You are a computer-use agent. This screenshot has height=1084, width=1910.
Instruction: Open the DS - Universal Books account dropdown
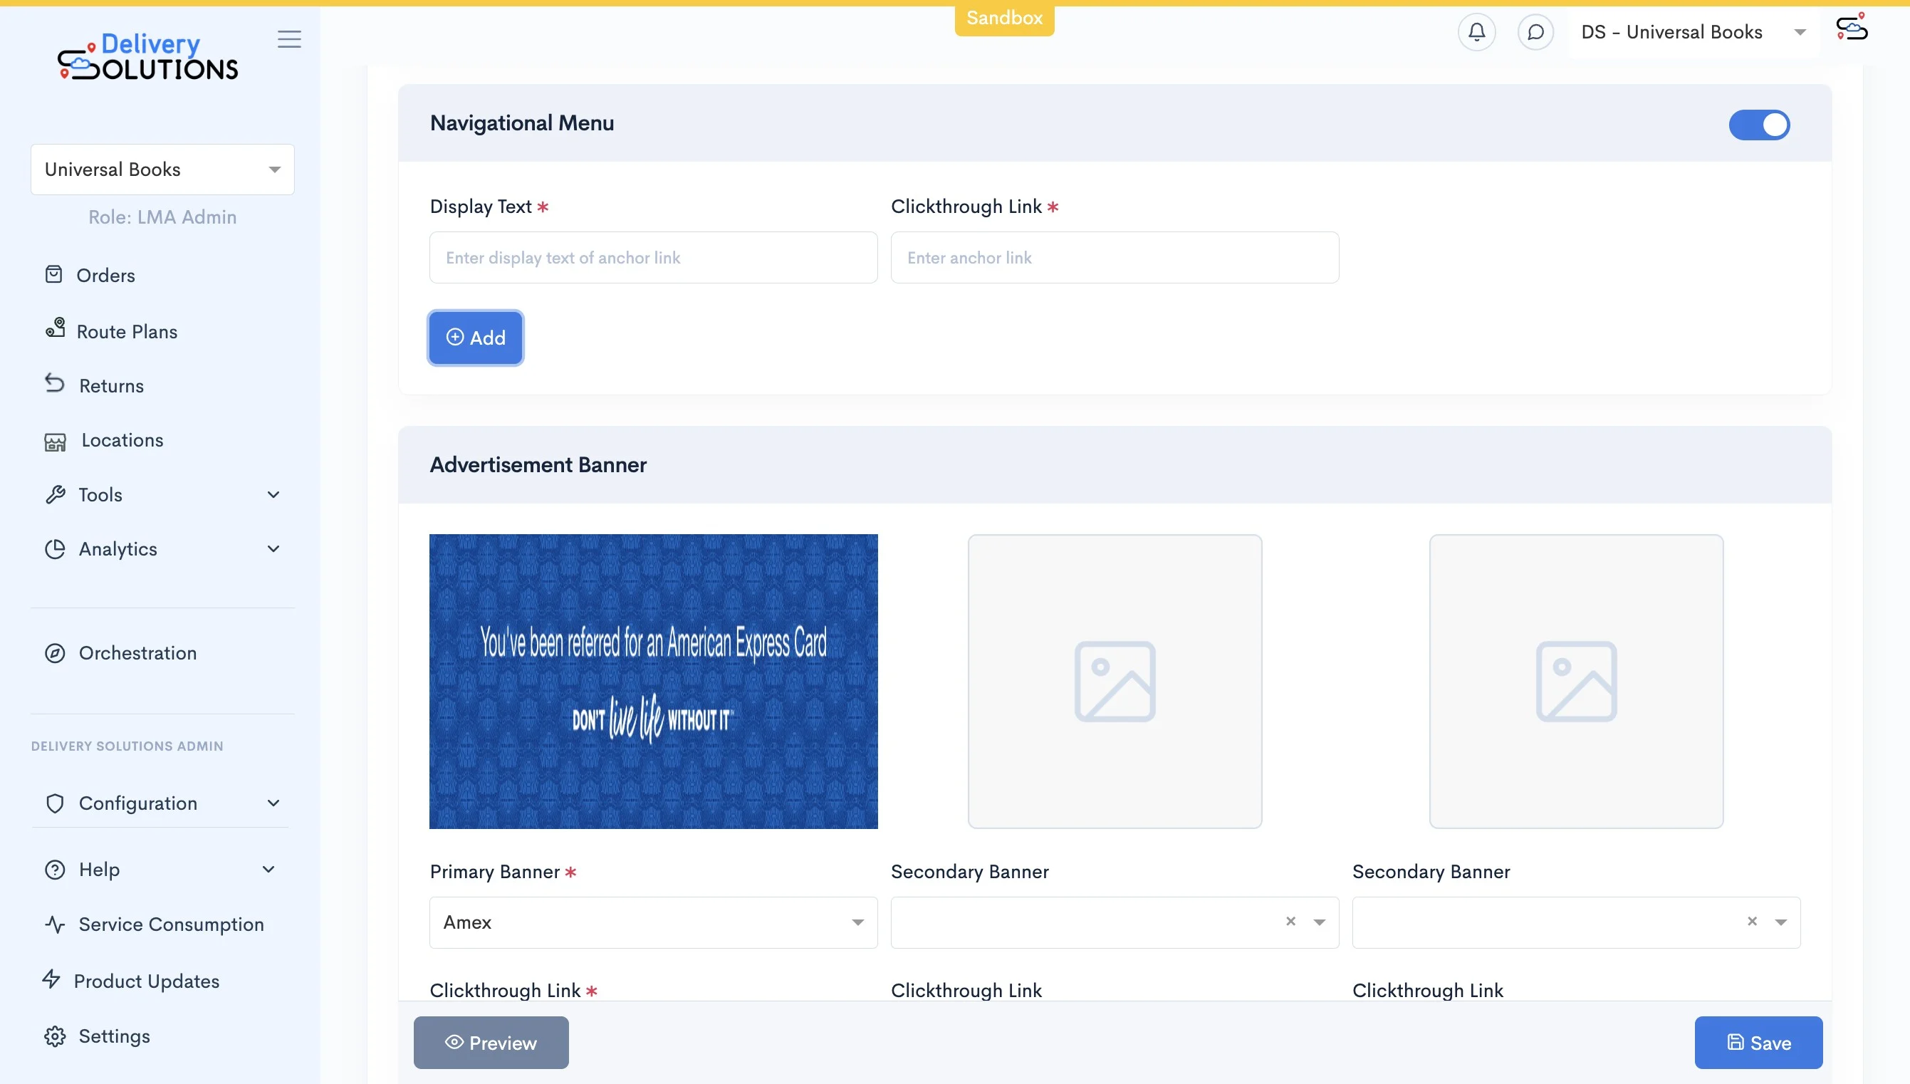(x=1694, y=32)
